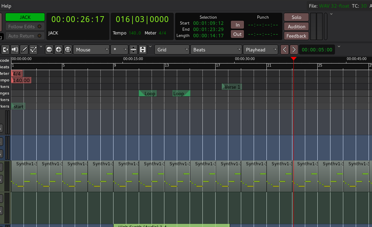The width and height of the screenshot is (372, 227).
Task: Open the Grid snap mode dropdown
Action: pyautogui.click(x=172, y=50)
